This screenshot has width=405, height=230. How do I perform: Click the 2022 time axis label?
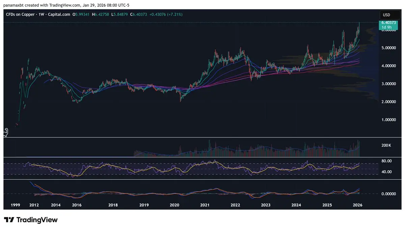tap(235, 205)
